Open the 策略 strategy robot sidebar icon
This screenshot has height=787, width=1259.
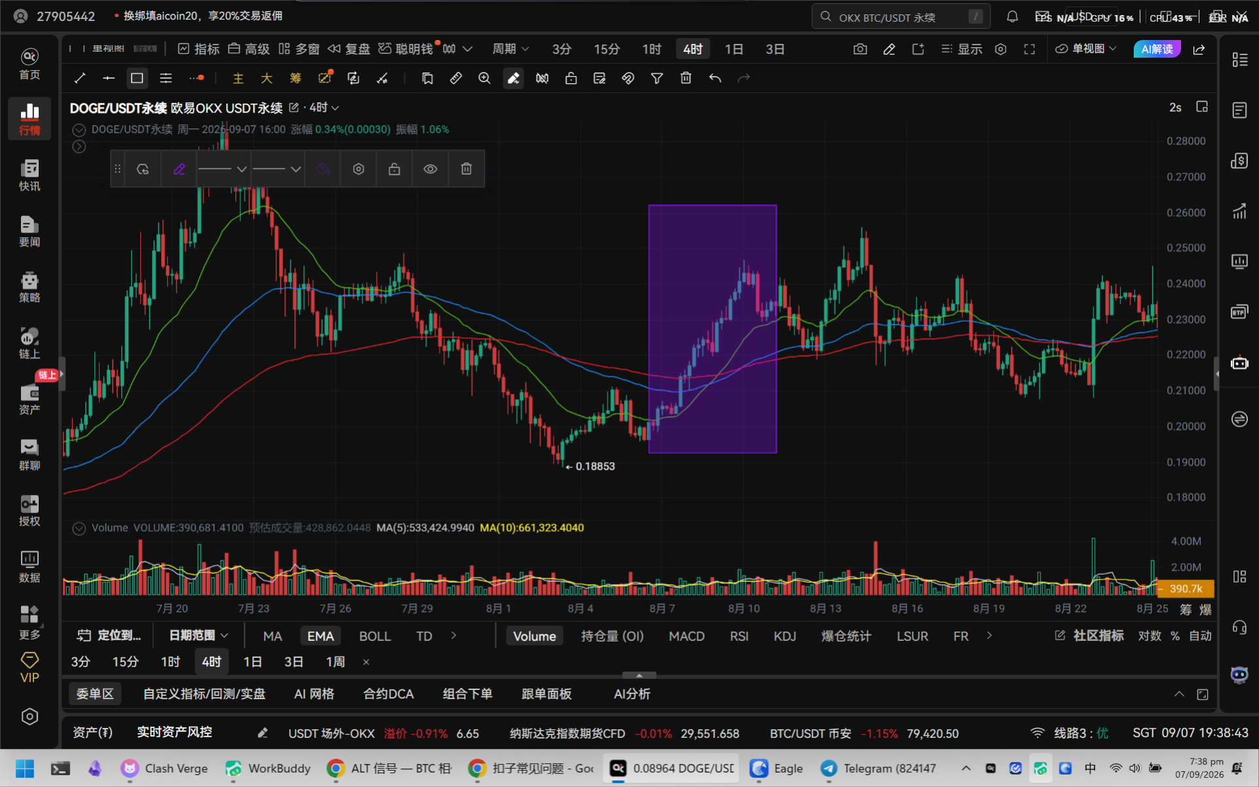(29, 286)
